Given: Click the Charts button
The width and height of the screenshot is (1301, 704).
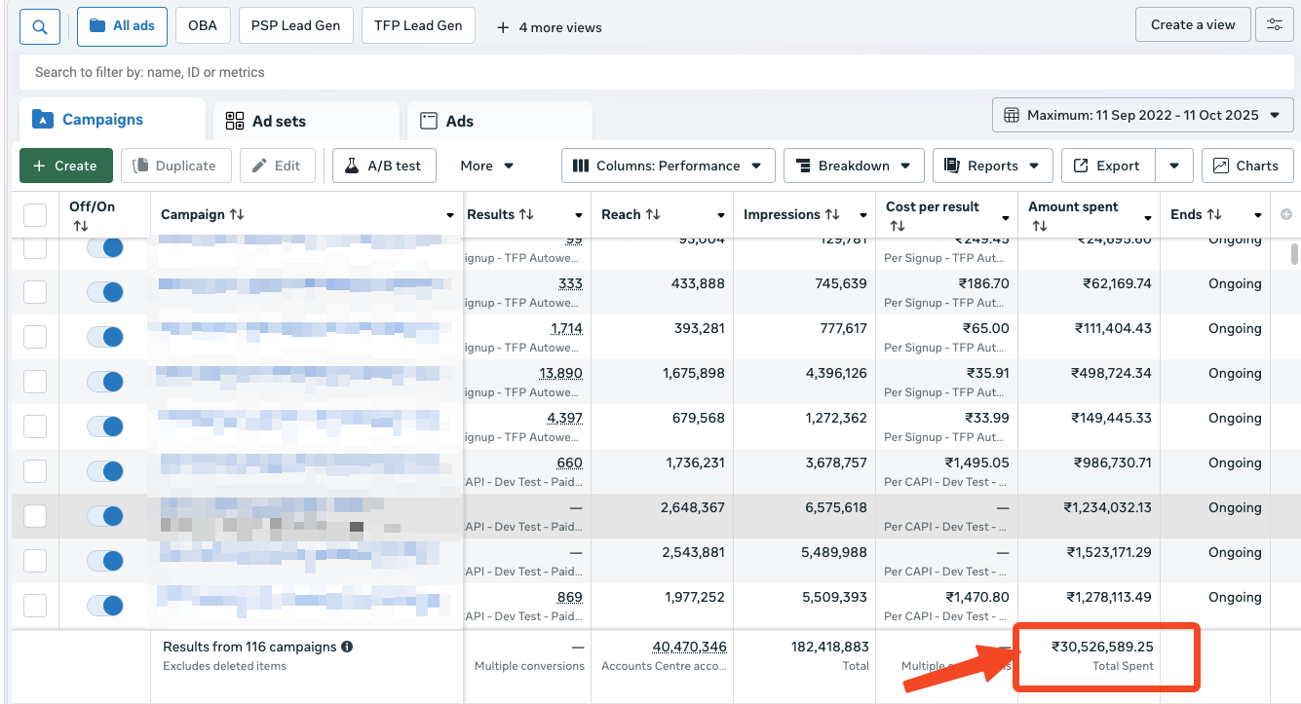Looking at the screenshot, I should (1246, 166).
